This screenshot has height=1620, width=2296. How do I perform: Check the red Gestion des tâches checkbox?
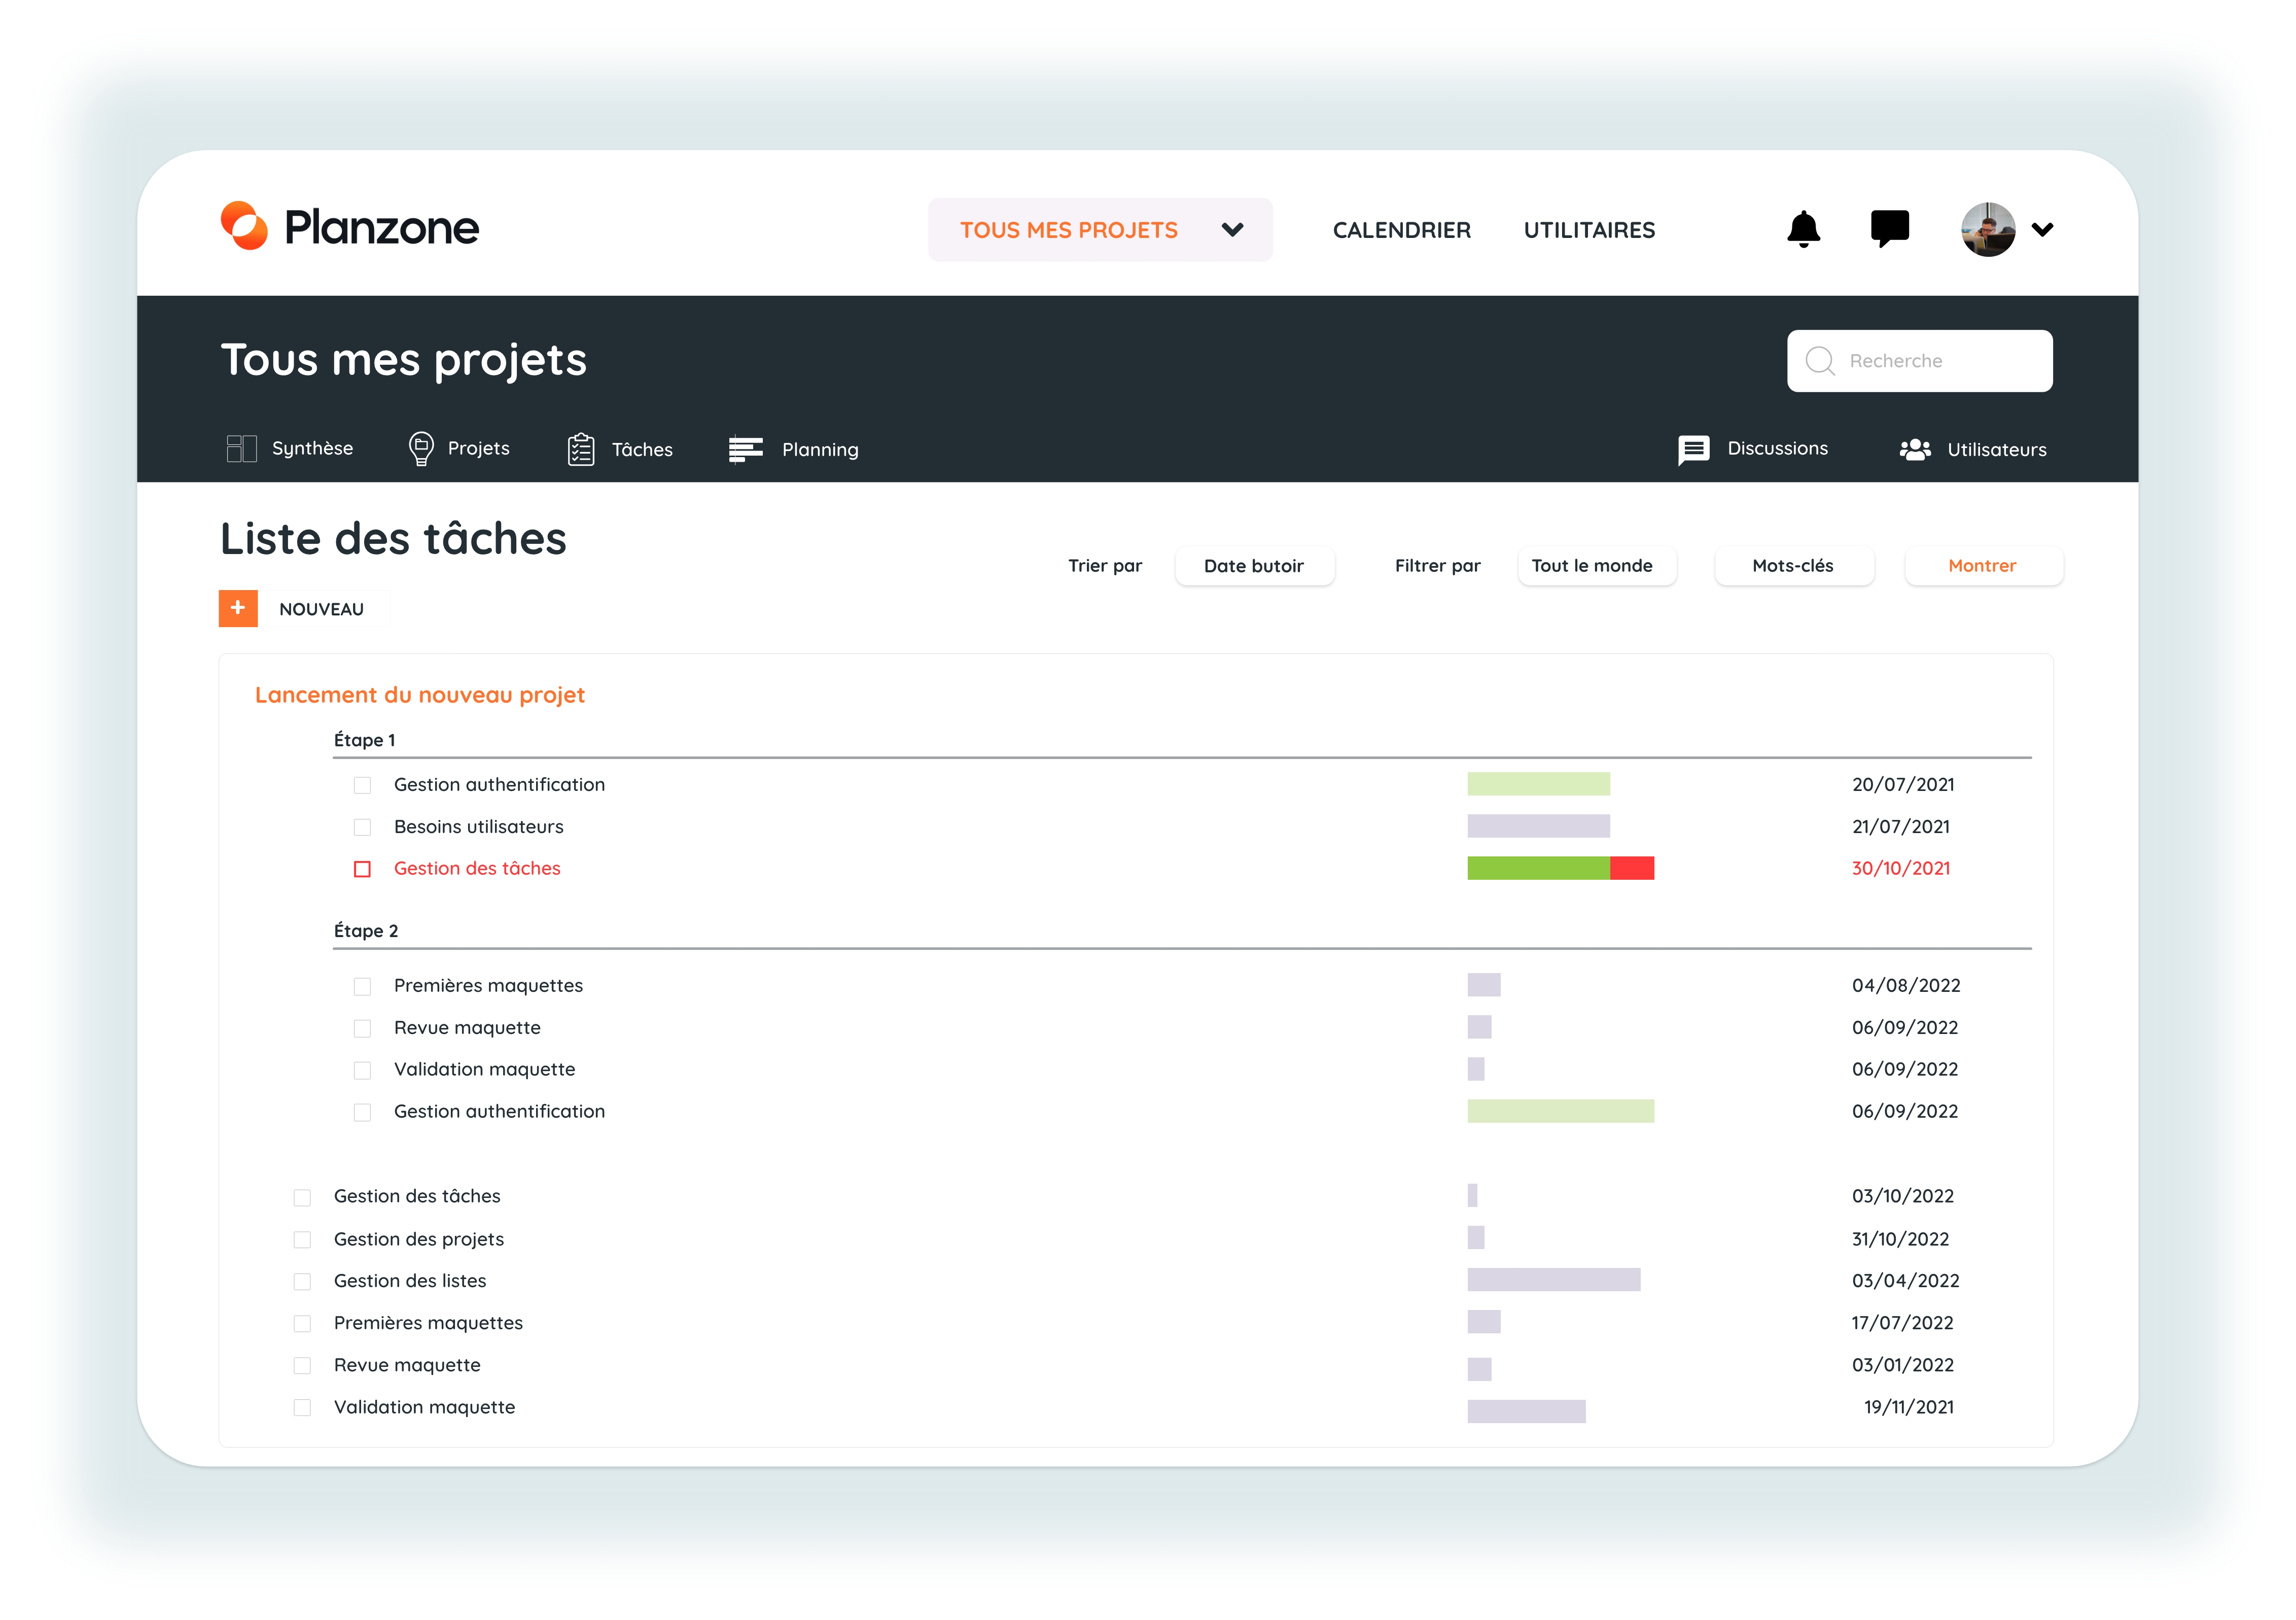pos(362,869)
